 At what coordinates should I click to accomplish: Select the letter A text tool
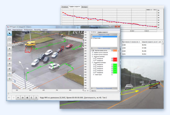point(10,49)
